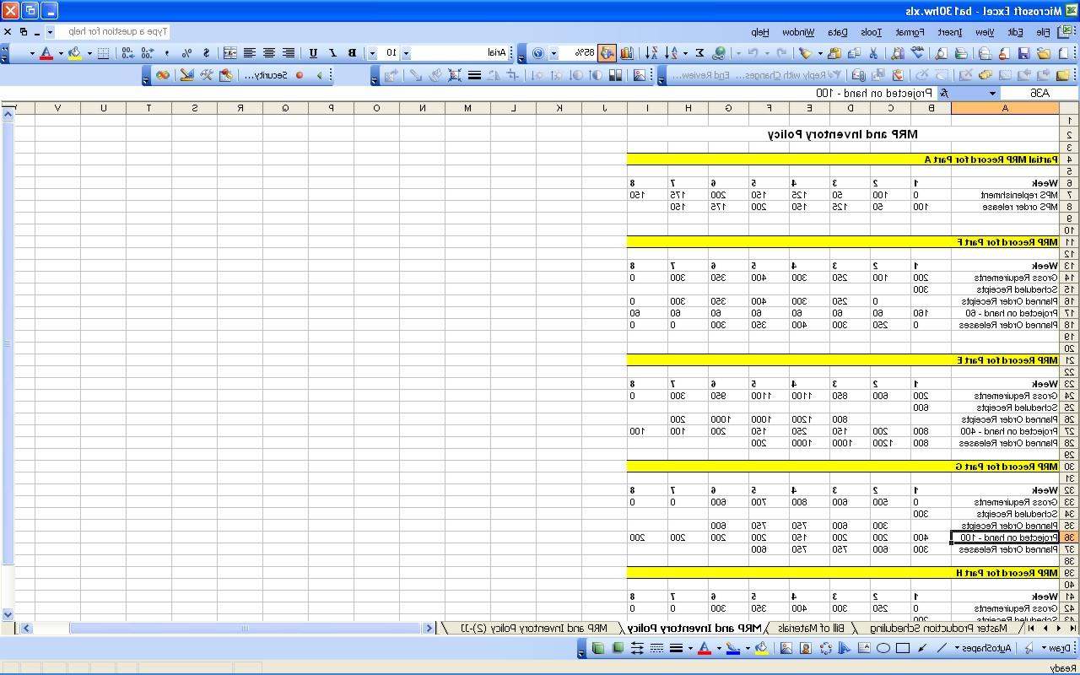The height and width of the screenshot is (675, 1080).
Task: Click the Insert Hyperlink globe icon
Action: [x=718, y=52]
